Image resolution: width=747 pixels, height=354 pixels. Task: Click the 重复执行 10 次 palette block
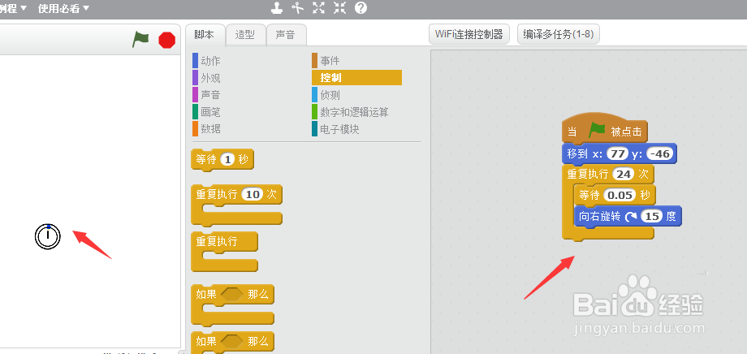237,205
